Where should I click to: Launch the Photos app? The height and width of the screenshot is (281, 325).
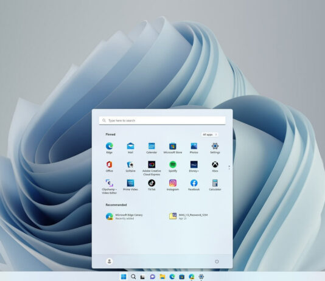tap(194, 148)
